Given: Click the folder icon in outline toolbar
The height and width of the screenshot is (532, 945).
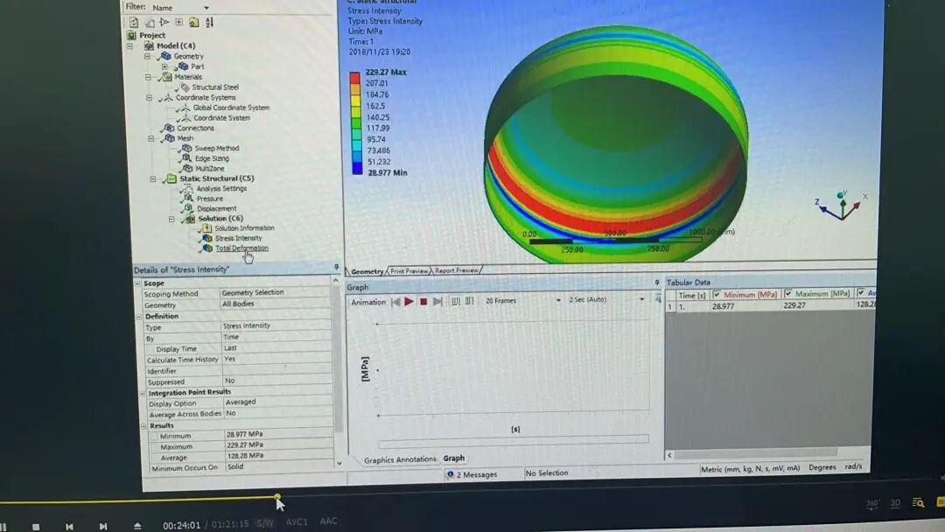Looking at the screenshot, I should (194, 22).
